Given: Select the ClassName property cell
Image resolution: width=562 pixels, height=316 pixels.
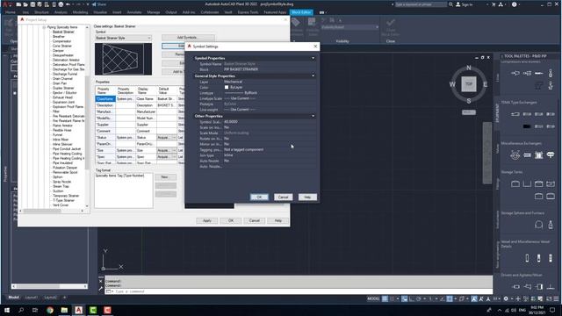Looking at the screenshot, I should click(x=105, y=99).
